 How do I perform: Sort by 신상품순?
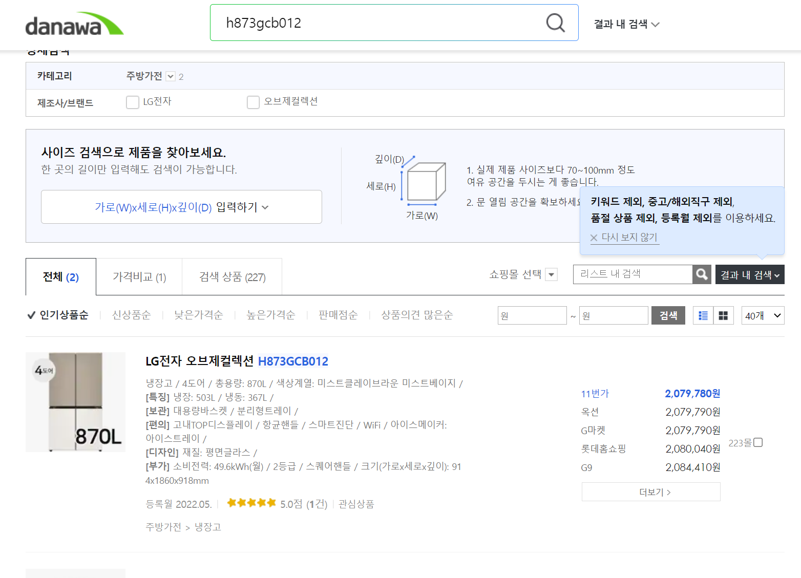132,315
